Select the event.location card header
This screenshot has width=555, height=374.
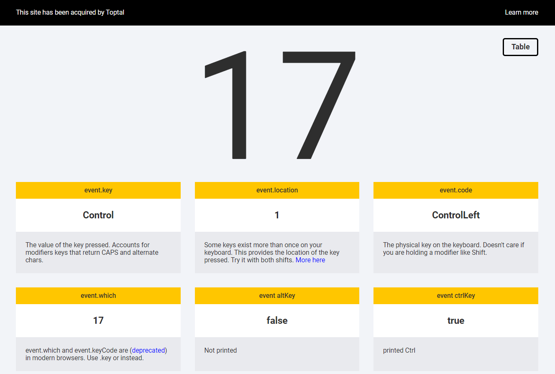277,190
